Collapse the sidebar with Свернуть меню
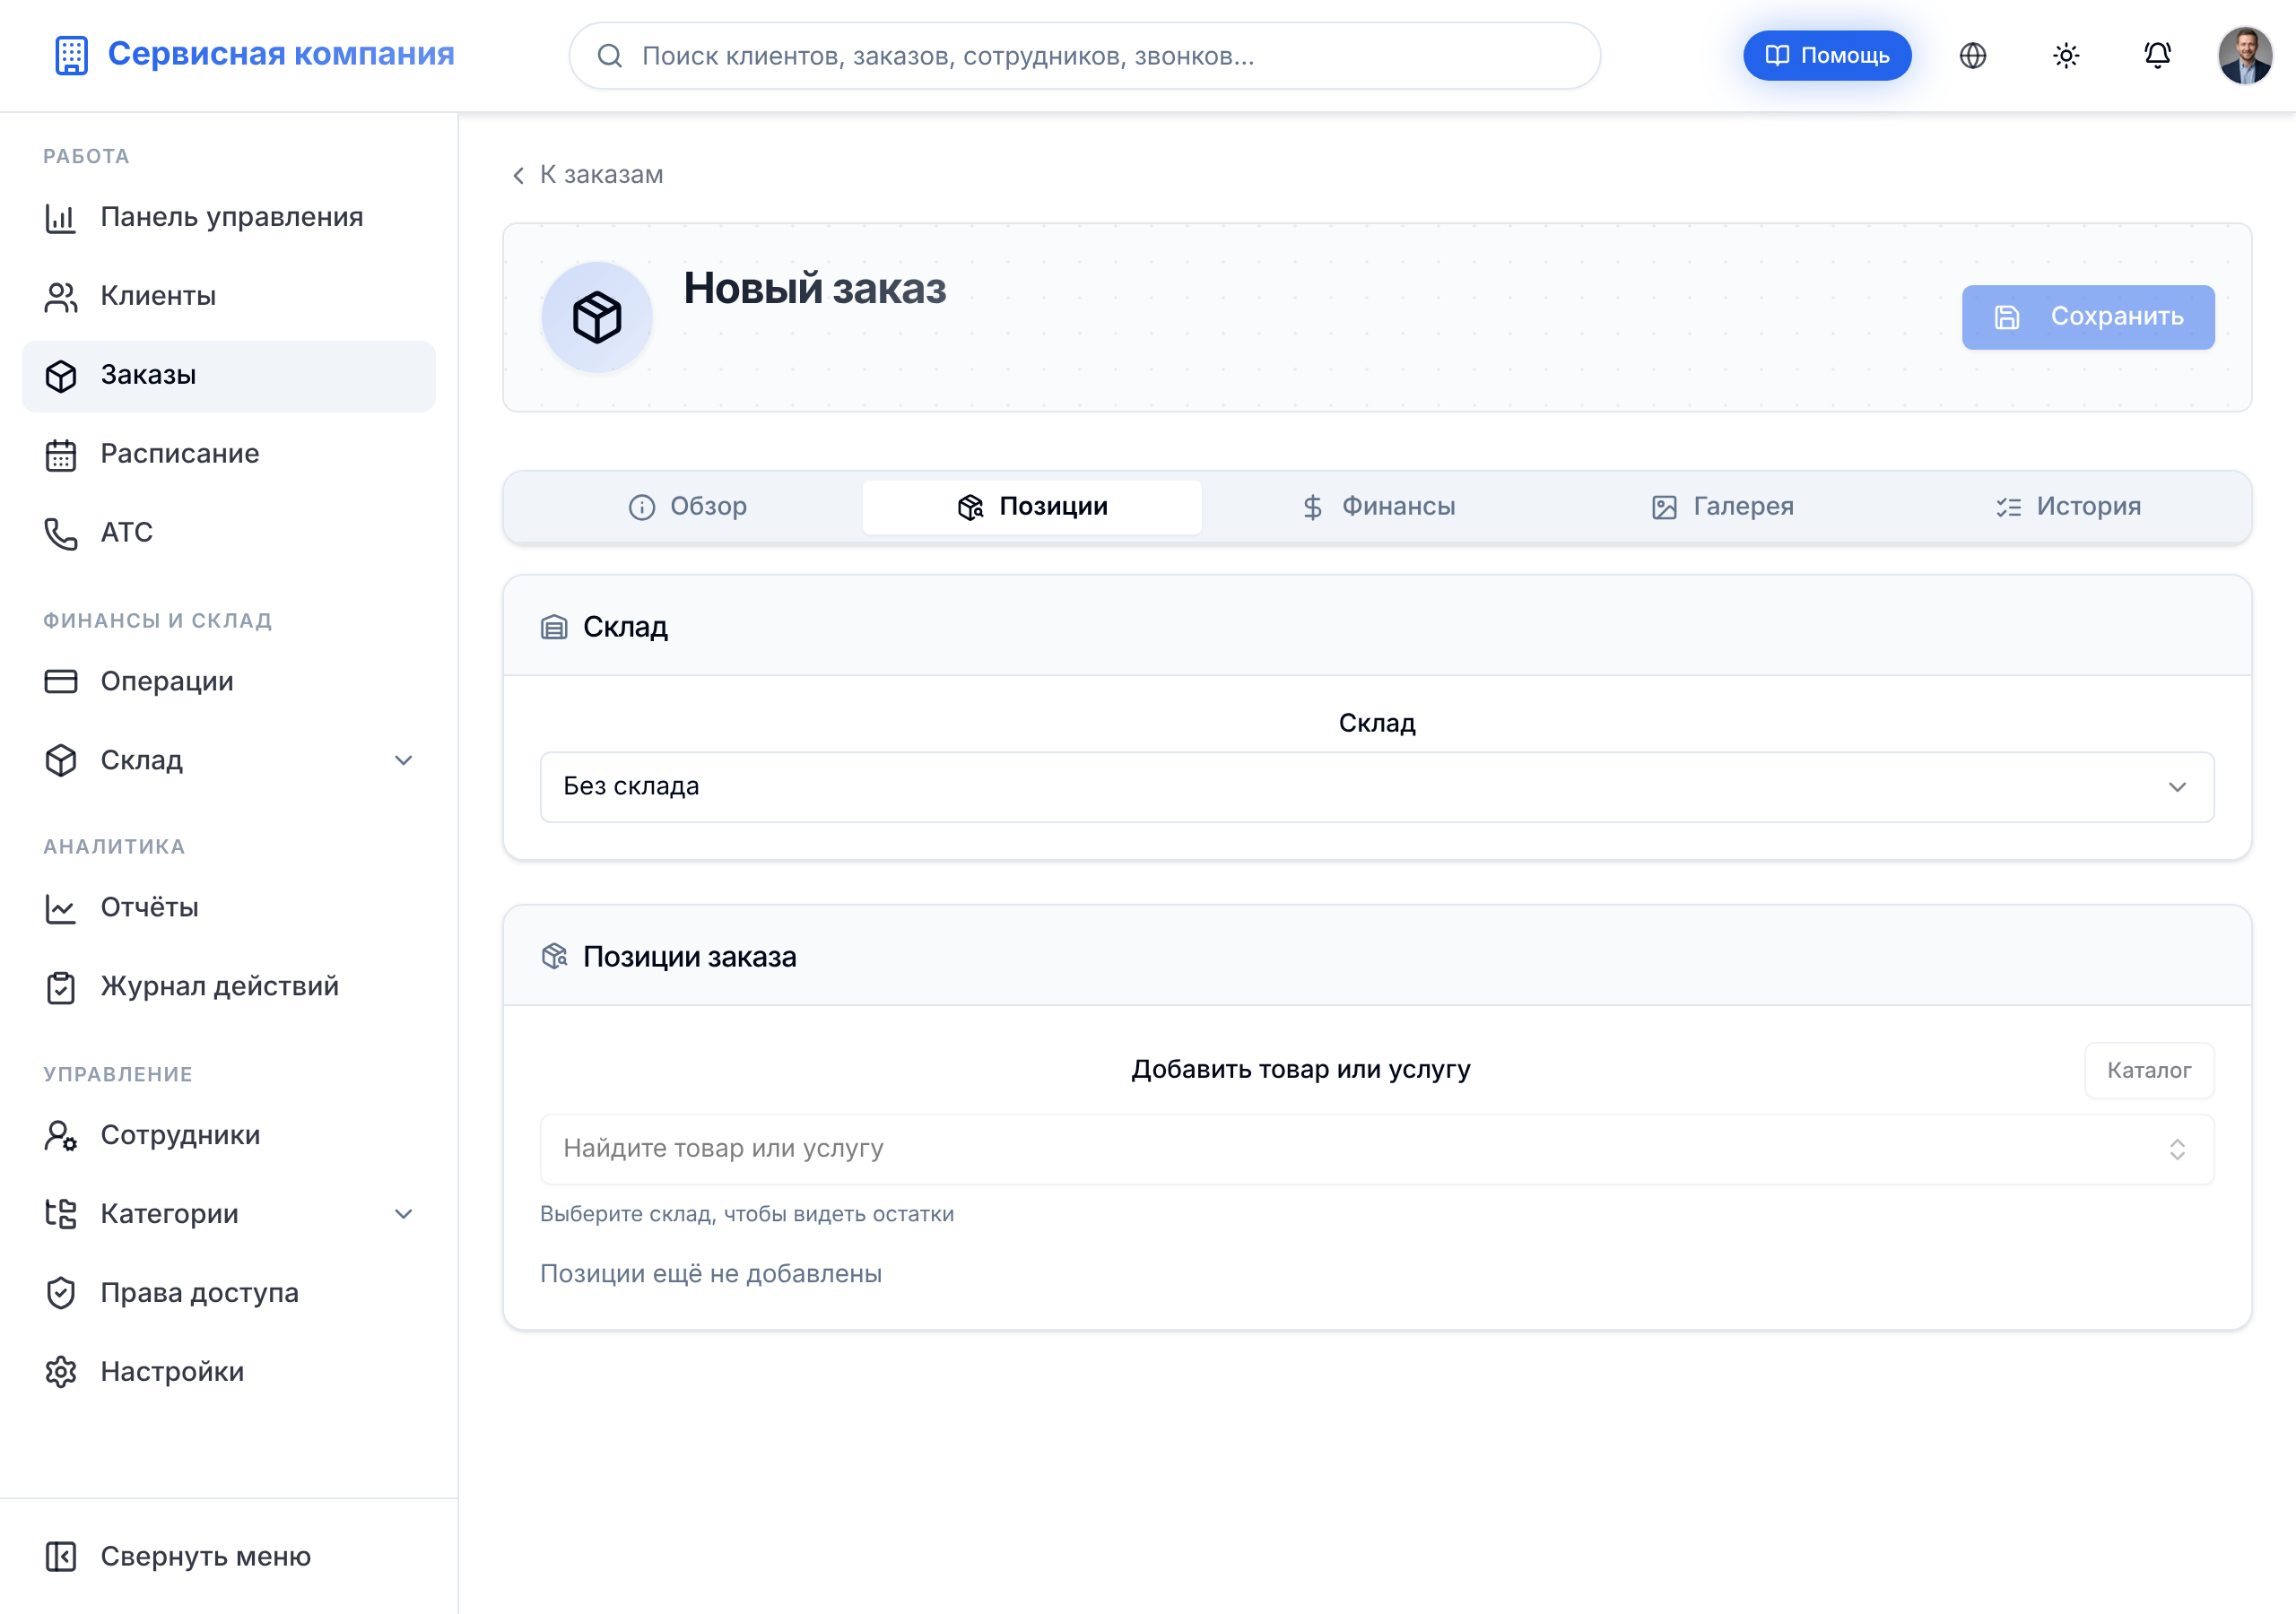The width and height of the screenshot is (2296, 1614). point(228,1556)
